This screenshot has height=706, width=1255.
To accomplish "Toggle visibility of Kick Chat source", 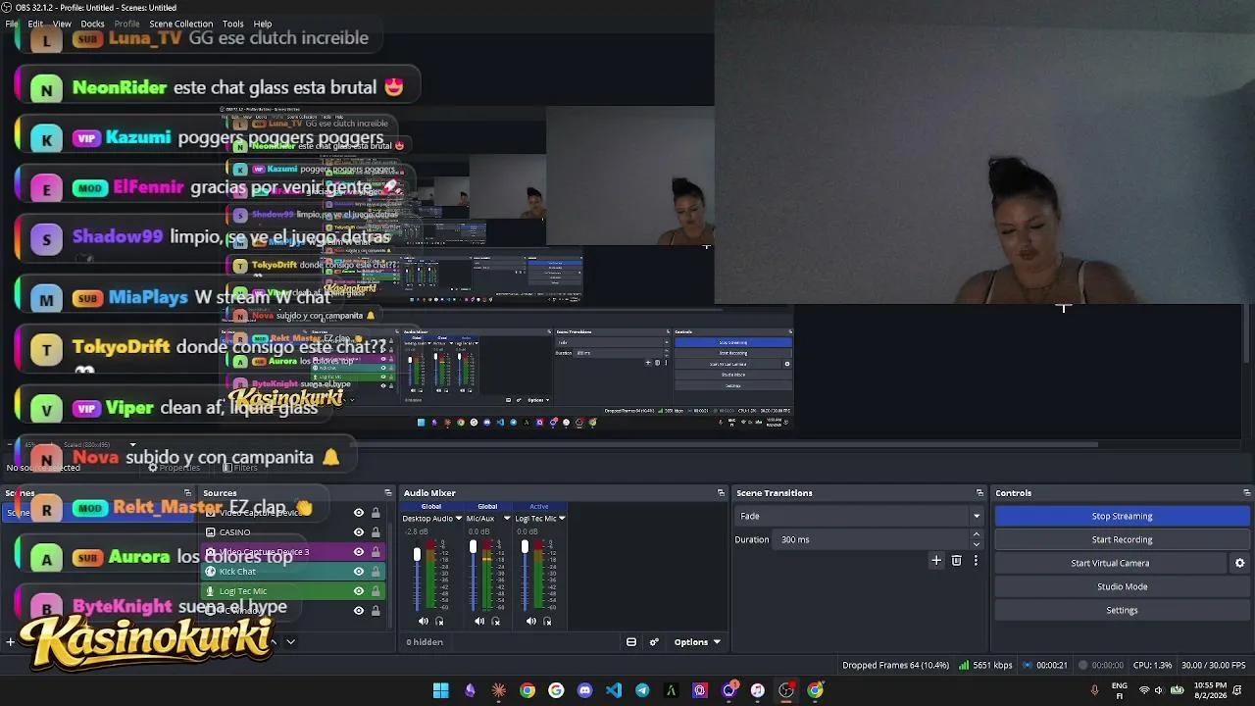I will (359, 572).
